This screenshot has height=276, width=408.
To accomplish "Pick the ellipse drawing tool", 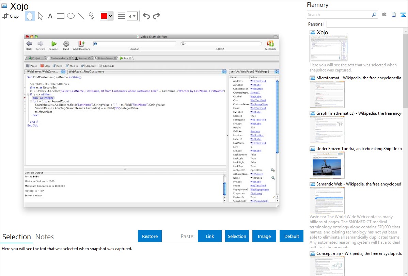I will click(71, 16).
